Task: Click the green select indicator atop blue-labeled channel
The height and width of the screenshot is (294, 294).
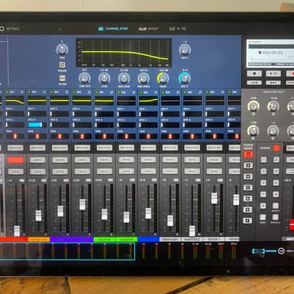Action: [x=140, y=92]
